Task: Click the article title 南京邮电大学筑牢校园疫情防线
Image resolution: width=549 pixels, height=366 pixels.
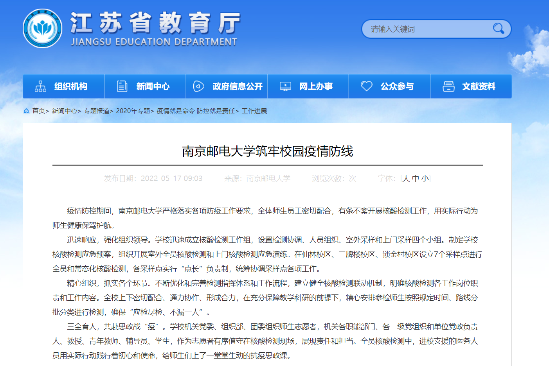Action: point(268,151)
